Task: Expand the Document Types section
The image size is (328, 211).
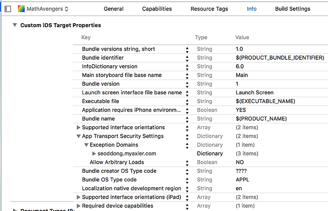Action: point(15,210)
